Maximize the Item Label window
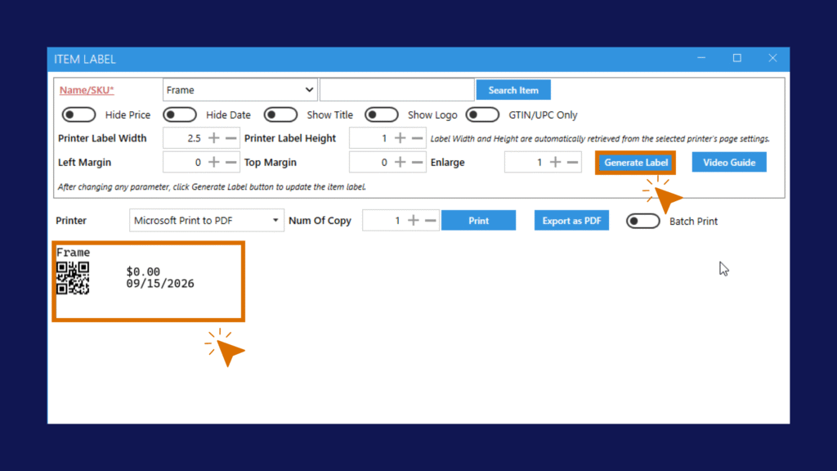This screenshot has width=837, height=471. pos(737,58)
